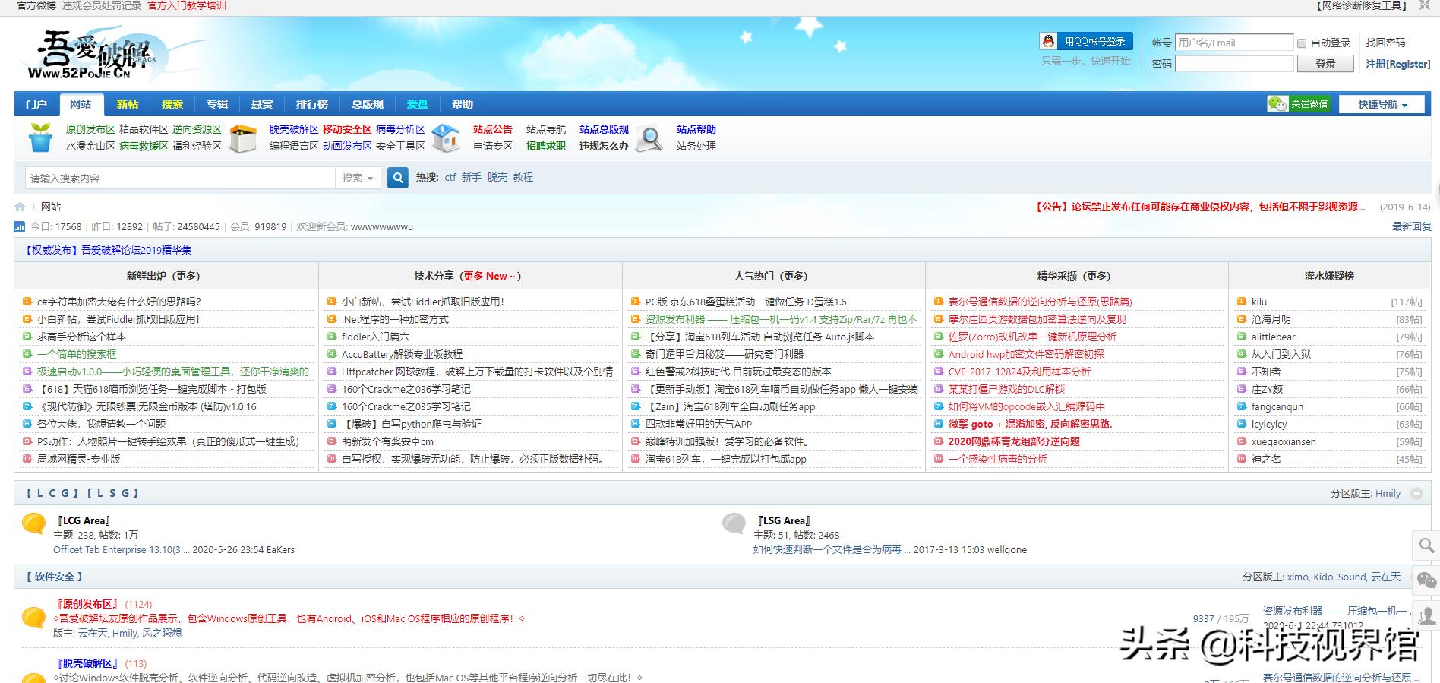Viewport: 1440px width, 683px height.
Task: Click the floating user sidebar icon
Action: pos(1426,616)
